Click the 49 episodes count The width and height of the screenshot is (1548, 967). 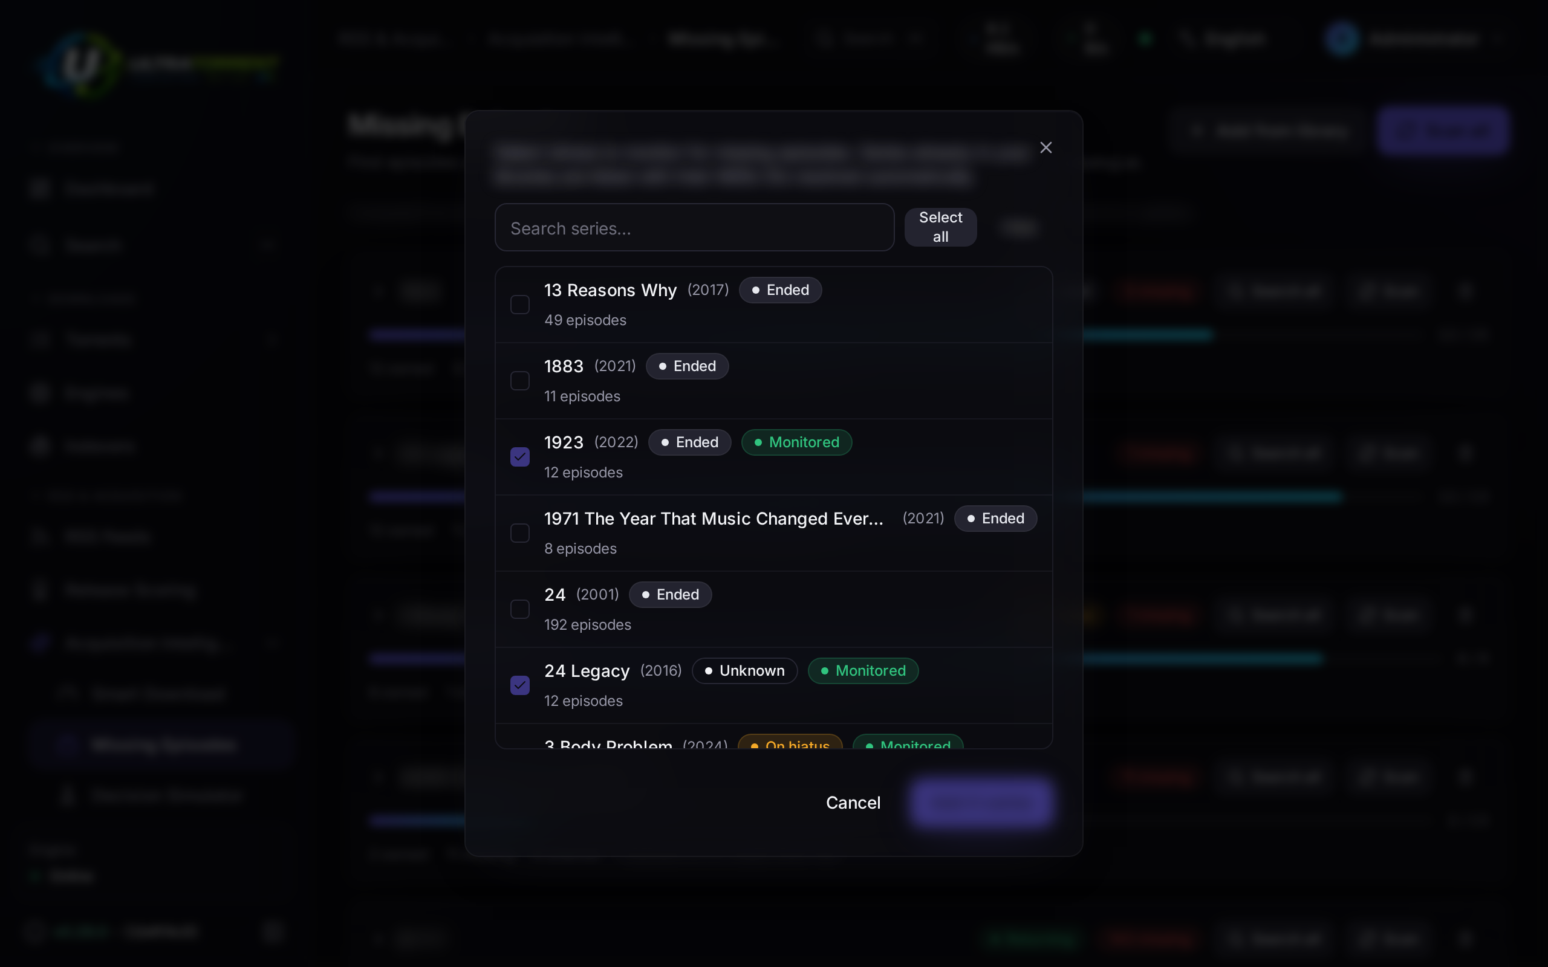[585, 320]
